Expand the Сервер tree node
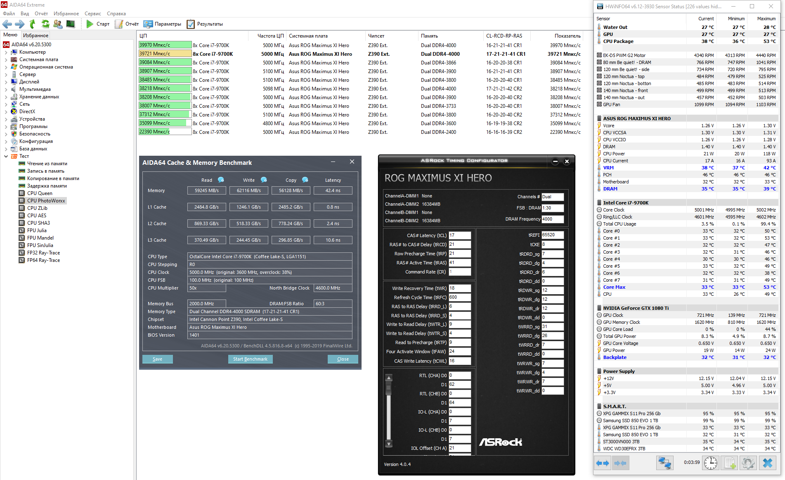 click(6, 74)
